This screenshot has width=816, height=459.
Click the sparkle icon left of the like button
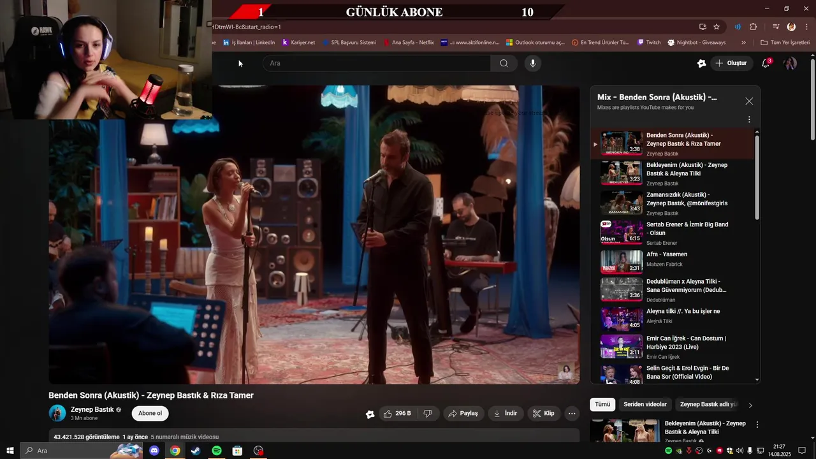(x=370, y=414)
